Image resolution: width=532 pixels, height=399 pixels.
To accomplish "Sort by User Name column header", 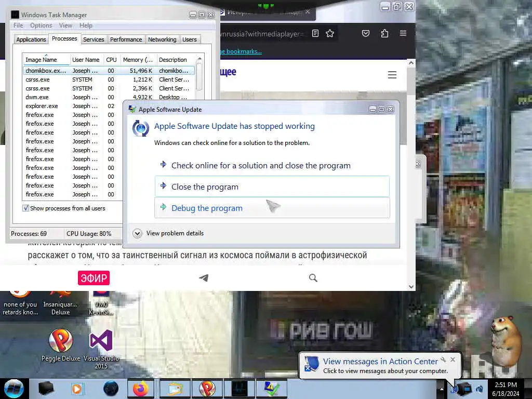I will click(86, 60).
